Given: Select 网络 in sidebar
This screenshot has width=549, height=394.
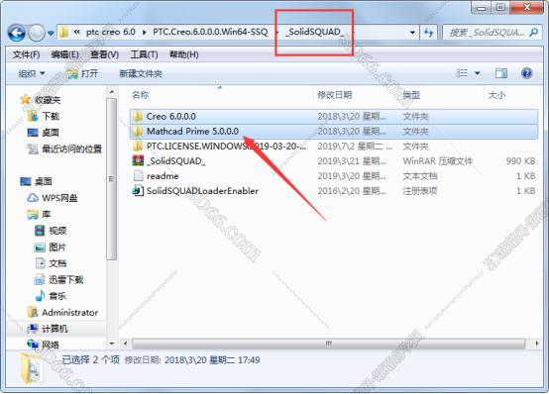Looking at the screenshot, I should pos(51,345).
